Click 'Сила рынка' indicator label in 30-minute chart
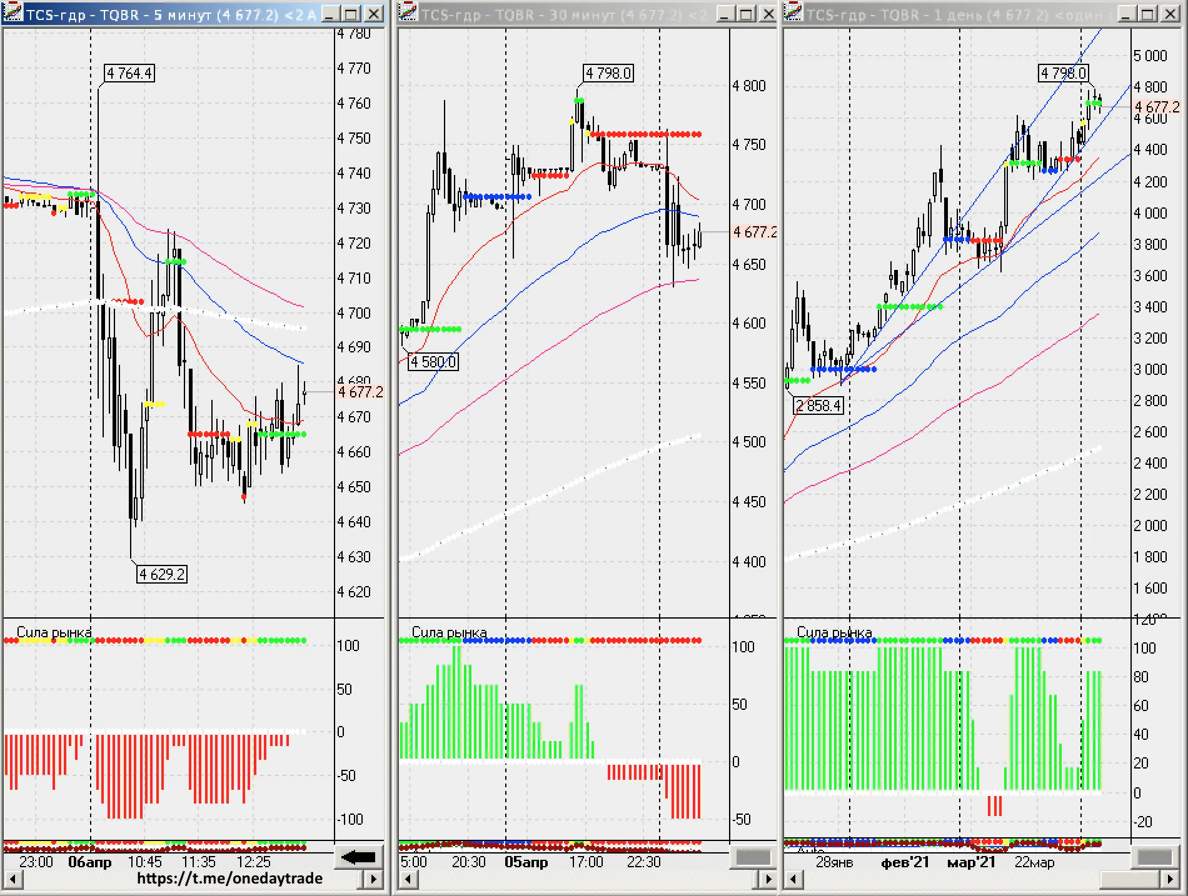The image size is (1188, 896). click(449, 632)
